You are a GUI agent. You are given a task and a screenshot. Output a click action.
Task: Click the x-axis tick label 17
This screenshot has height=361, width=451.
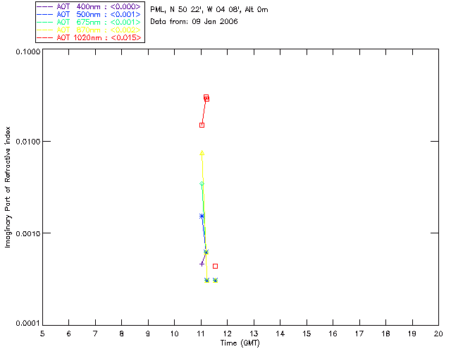[x=359, y=334]
